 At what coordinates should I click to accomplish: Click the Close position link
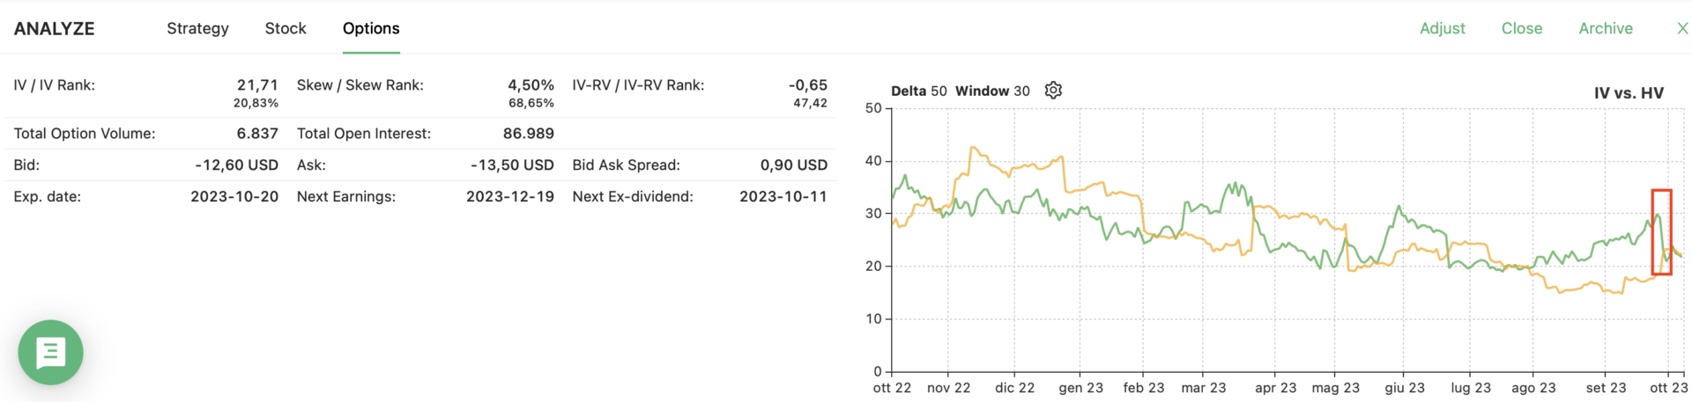[x=1521, y=28]
